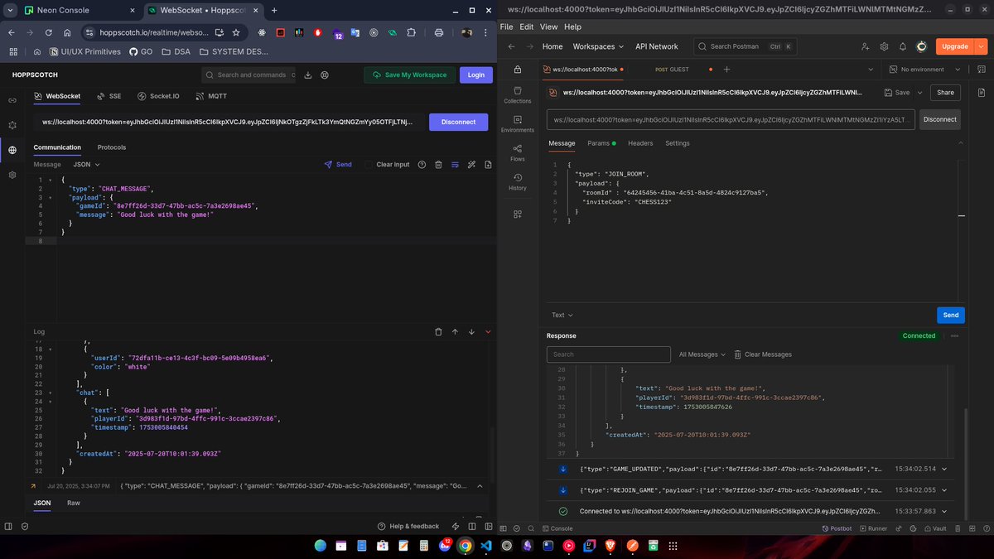
Task: Jump to bottom of Hoppscotch log
Action: 471,332
